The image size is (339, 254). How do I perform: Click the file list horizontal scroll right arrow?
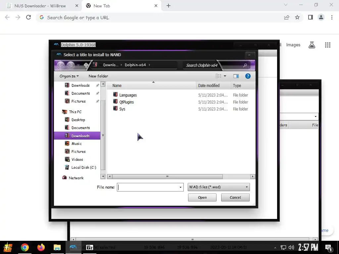253,177
